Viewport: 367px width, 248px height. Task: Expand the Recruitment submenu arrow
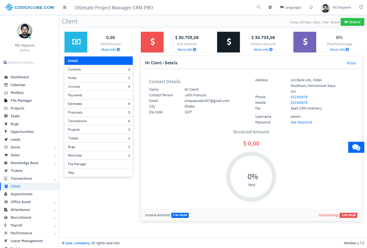pyautogui.click(x=55, y=218)
